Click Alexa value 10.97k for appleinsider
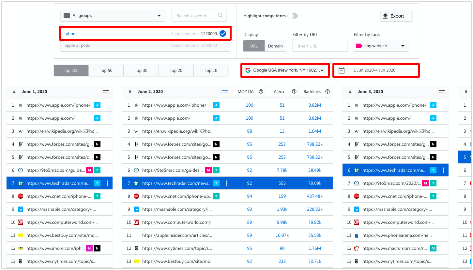This screenshot has height=270, width=473. (x=282, y=235)
